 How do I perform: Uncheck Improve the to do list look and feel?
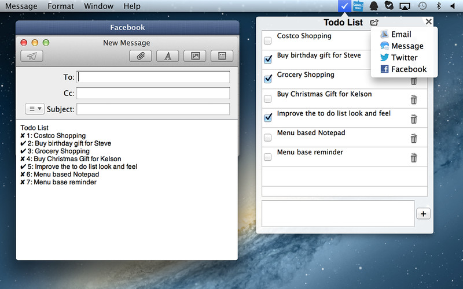tap(268, 117)
